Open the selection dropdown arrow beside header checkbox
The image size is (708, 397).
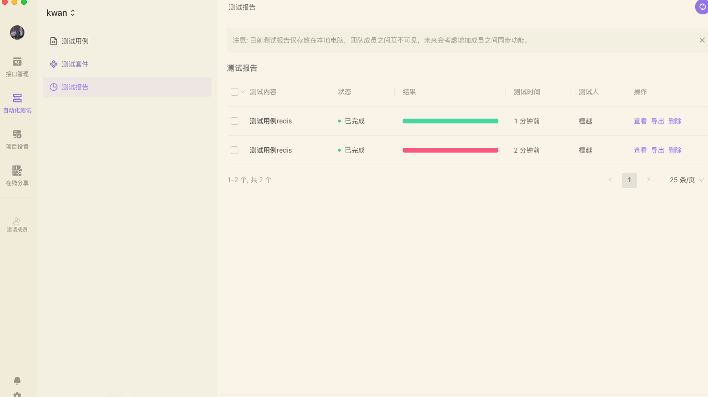(x=243, y=92)
